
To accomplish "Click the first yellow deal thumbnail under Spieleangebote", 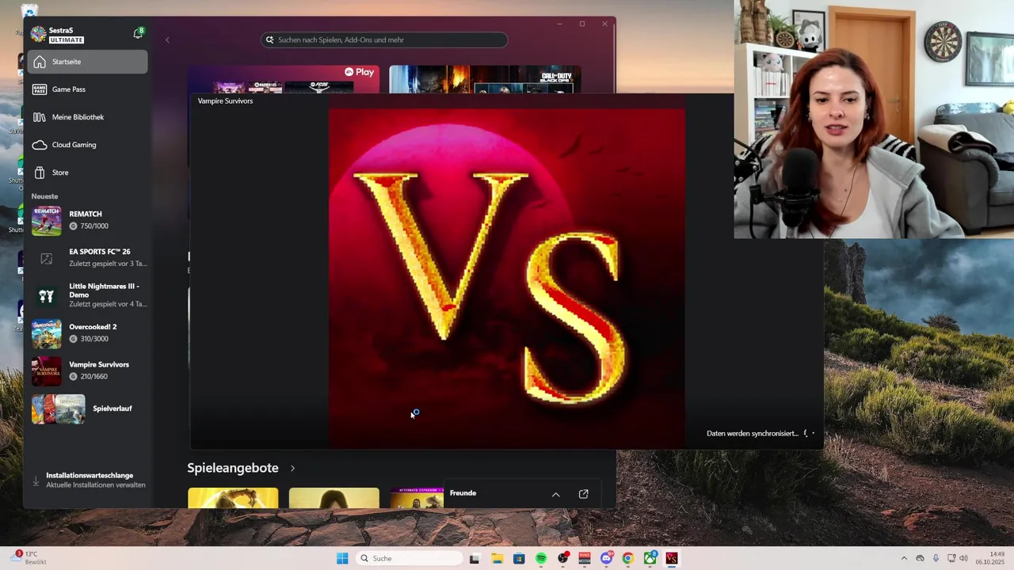I will 233,498.
